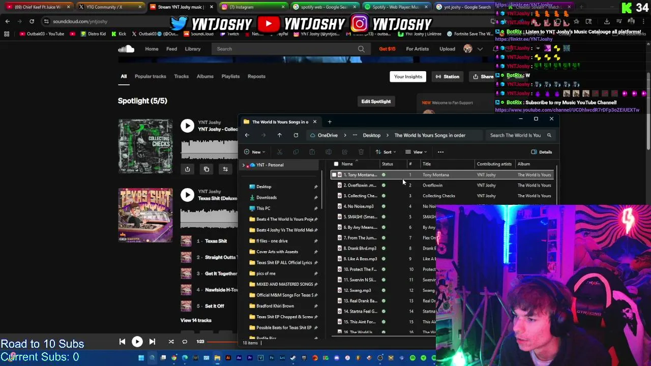Image resolution: width=651 pixels, height=366 pixels.
Task: Open SoundCloud Home navigation link
Action: coord(152,49)
